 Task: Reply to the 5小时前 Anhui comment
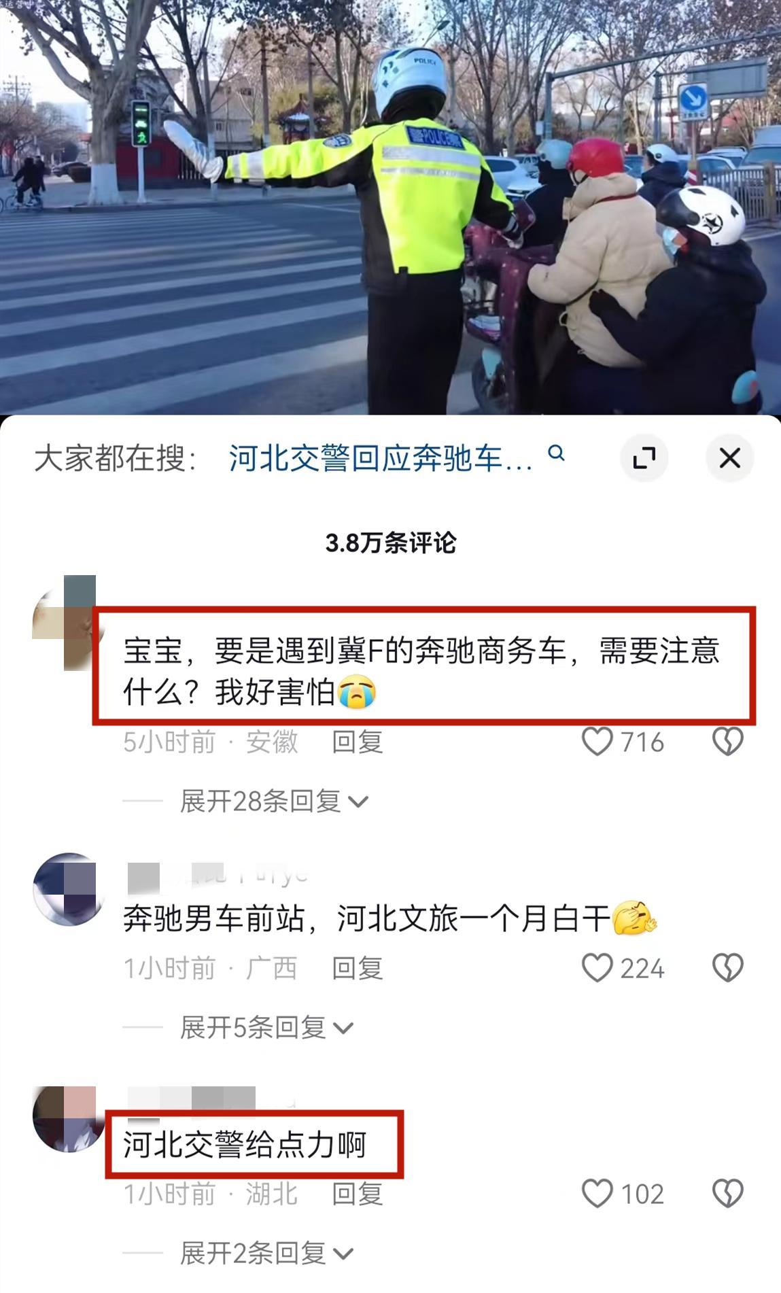tap(358, 742)
